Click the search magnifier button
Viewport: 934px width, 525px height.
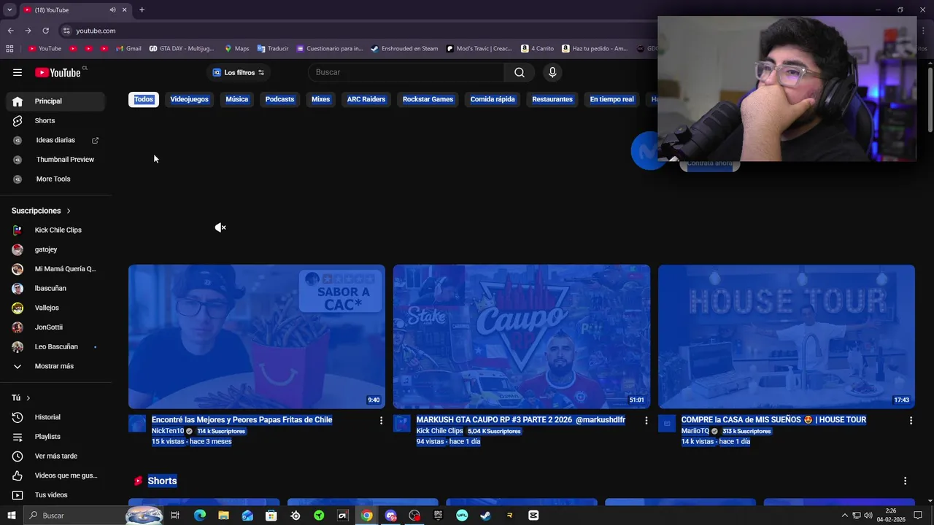[x=520, y=72]
